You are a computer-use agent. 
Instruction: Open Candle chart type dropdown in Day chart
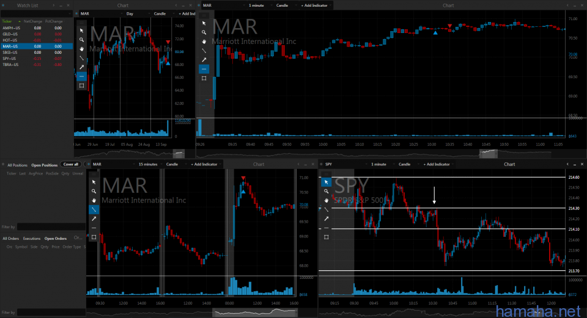(164, 13)
